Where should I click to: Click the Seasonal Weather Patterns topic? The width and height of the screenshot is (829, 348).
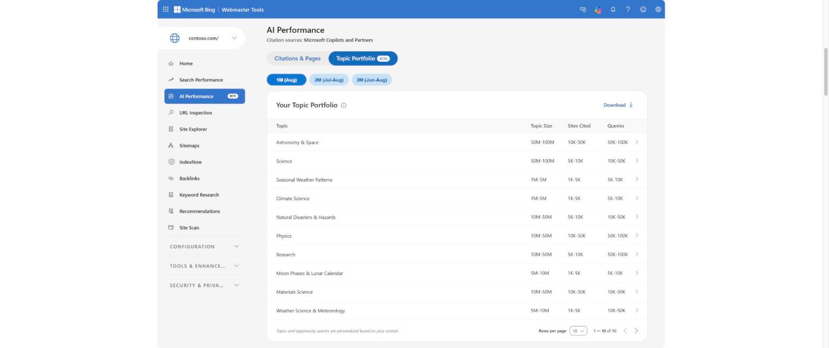click(304, 180)
